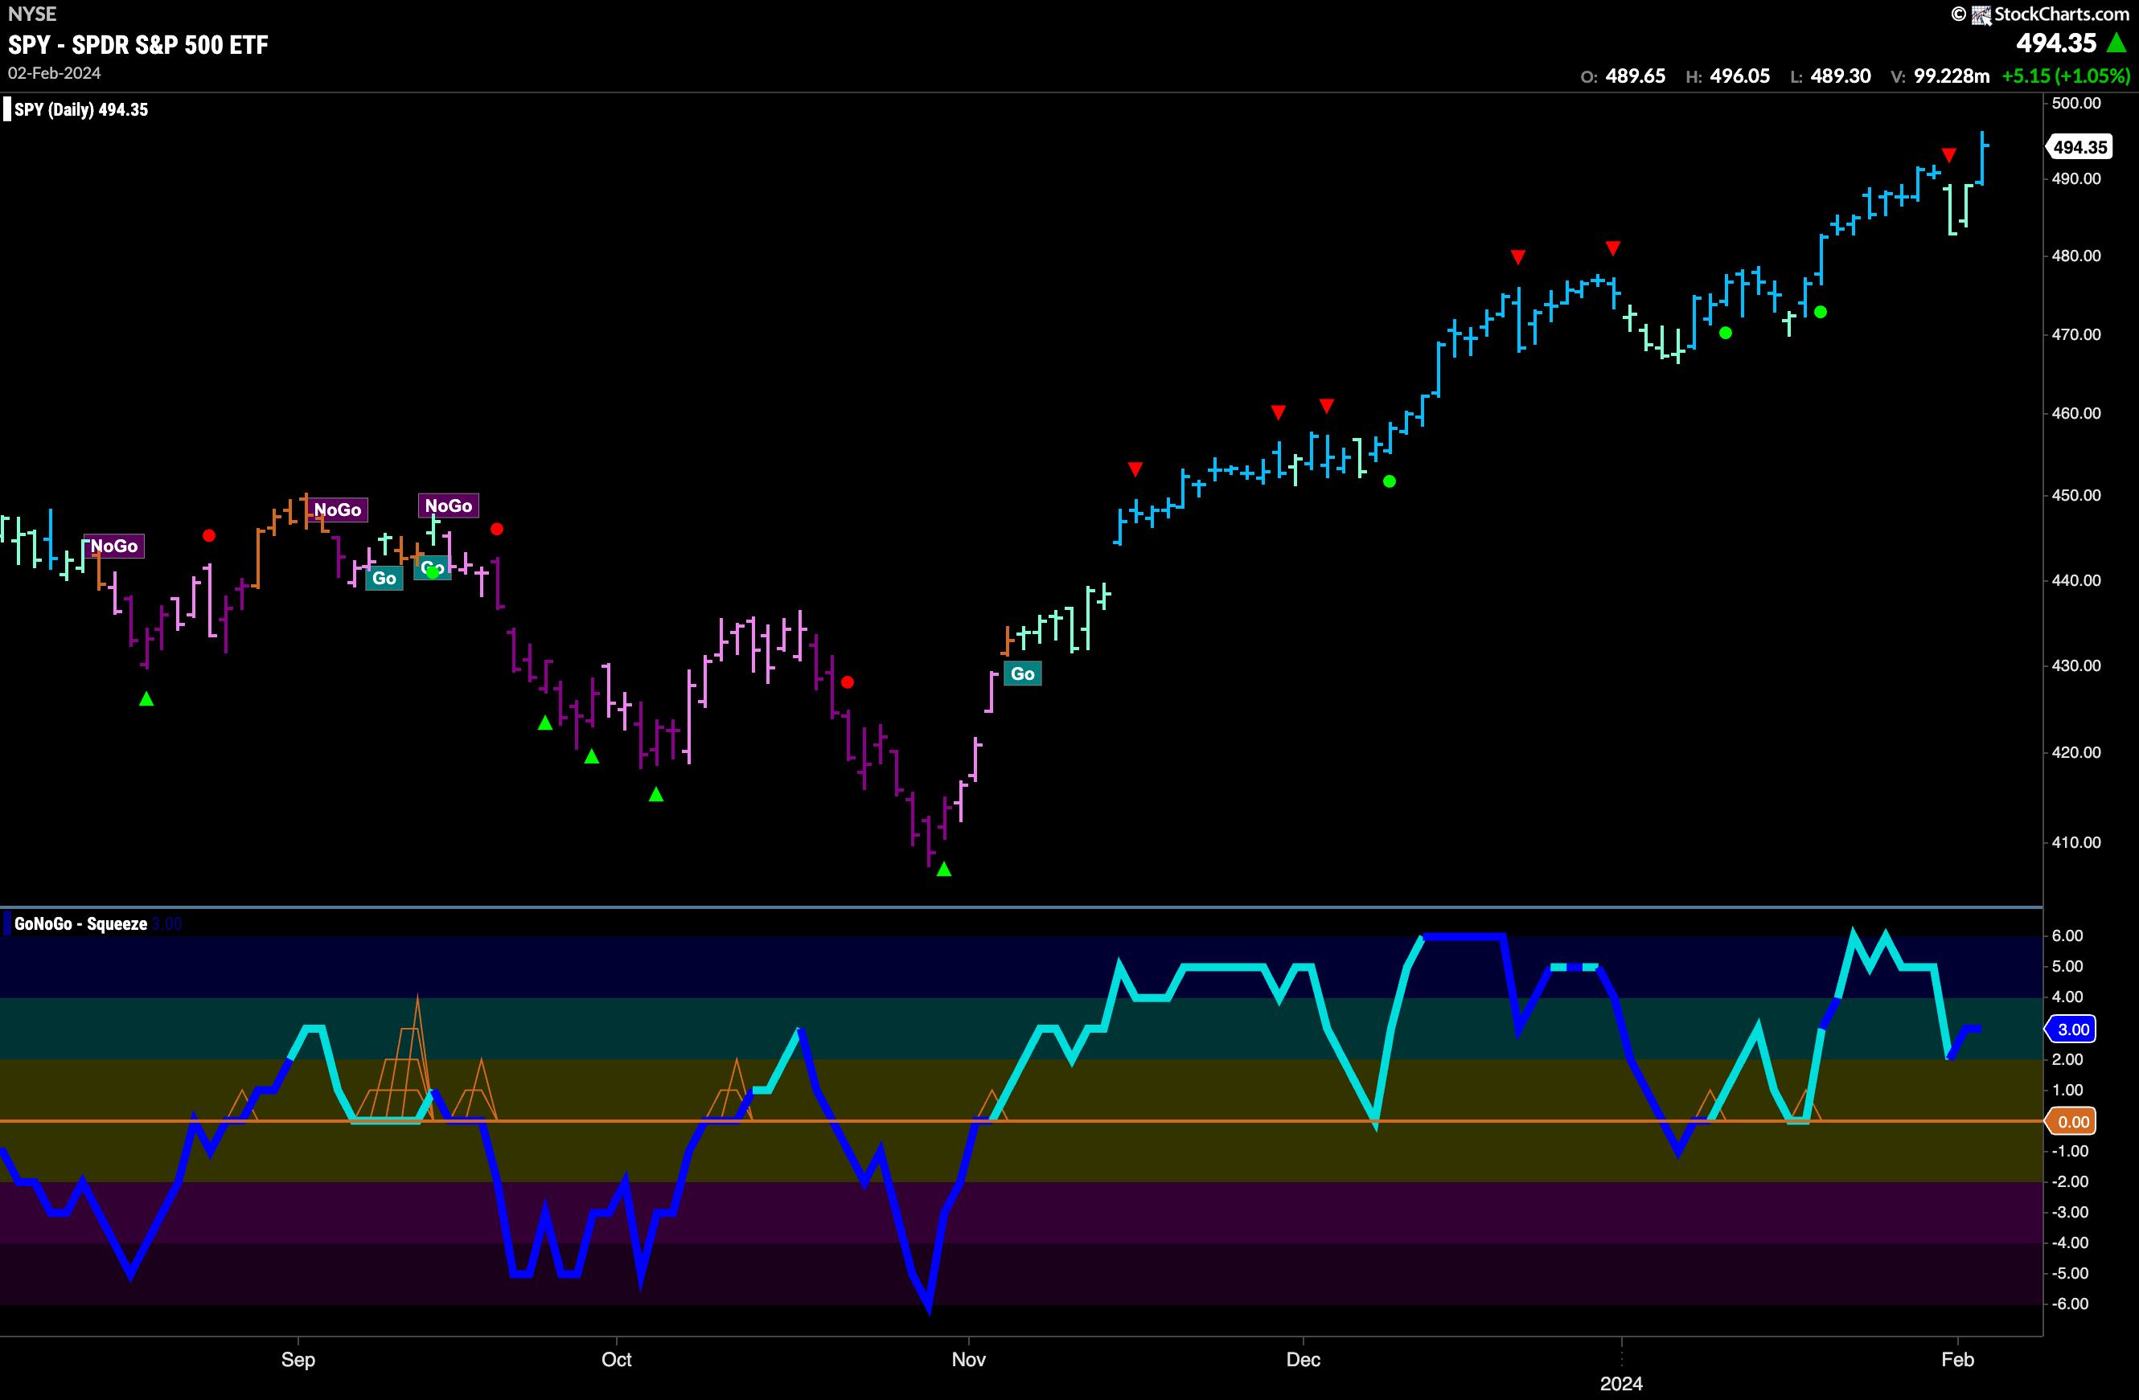The image size is (2139, 1400).
Task: Click the Dec label on time axis
Action: click(x=1304, y=1360)
